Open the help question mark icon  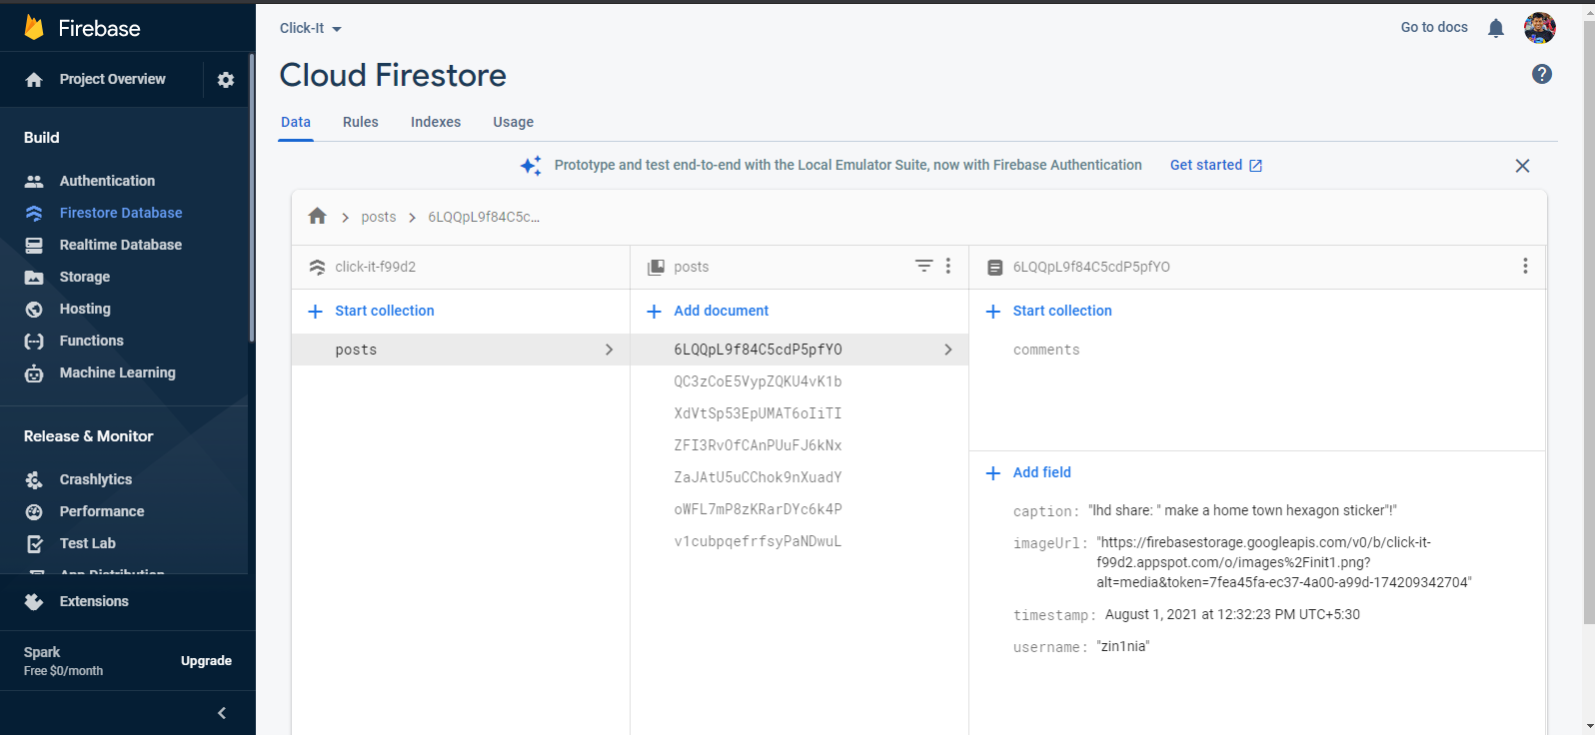1542,74
